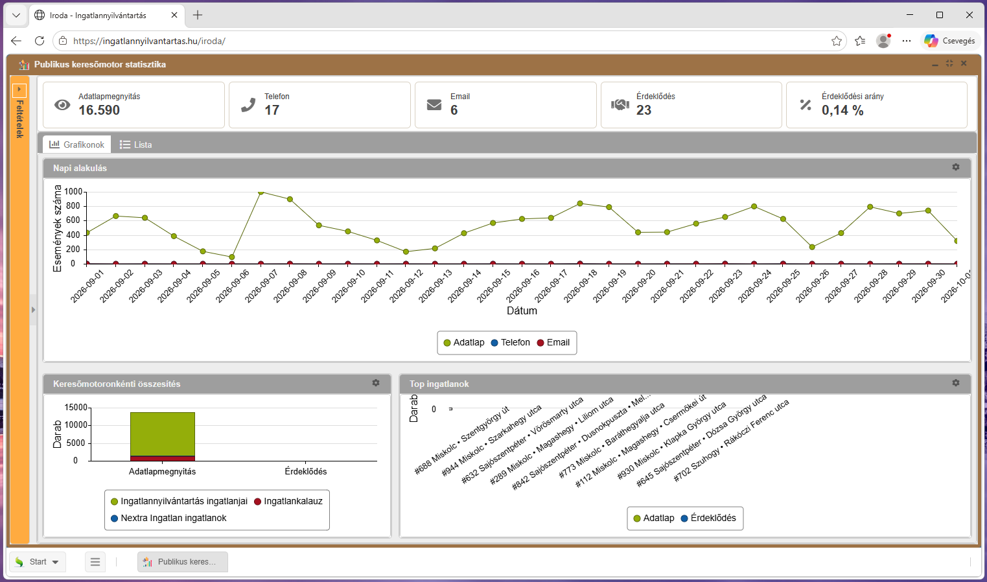Click the handshake icon in Érdeklődés card
Screen dimensions: 987x582
click(620, 104)
